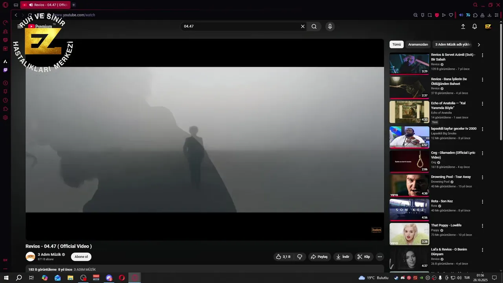This screenshot has width=503, height=283.
Task: Open the YouTube upload/create icon
Action: [x=463, y=26]
